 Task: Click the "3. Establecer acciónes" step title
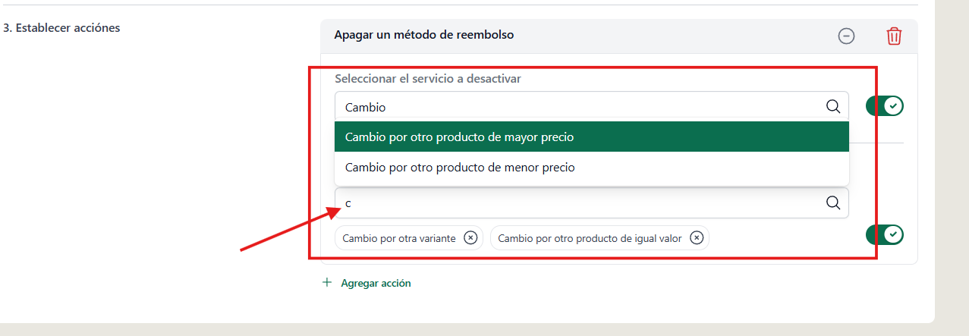point(61,28)
